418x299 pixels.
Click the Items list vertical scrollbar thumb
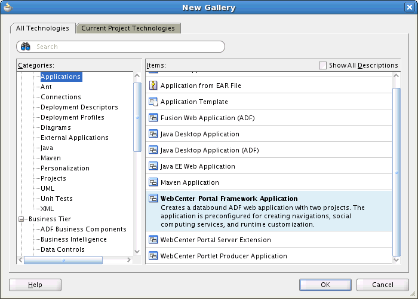(397, 172)
